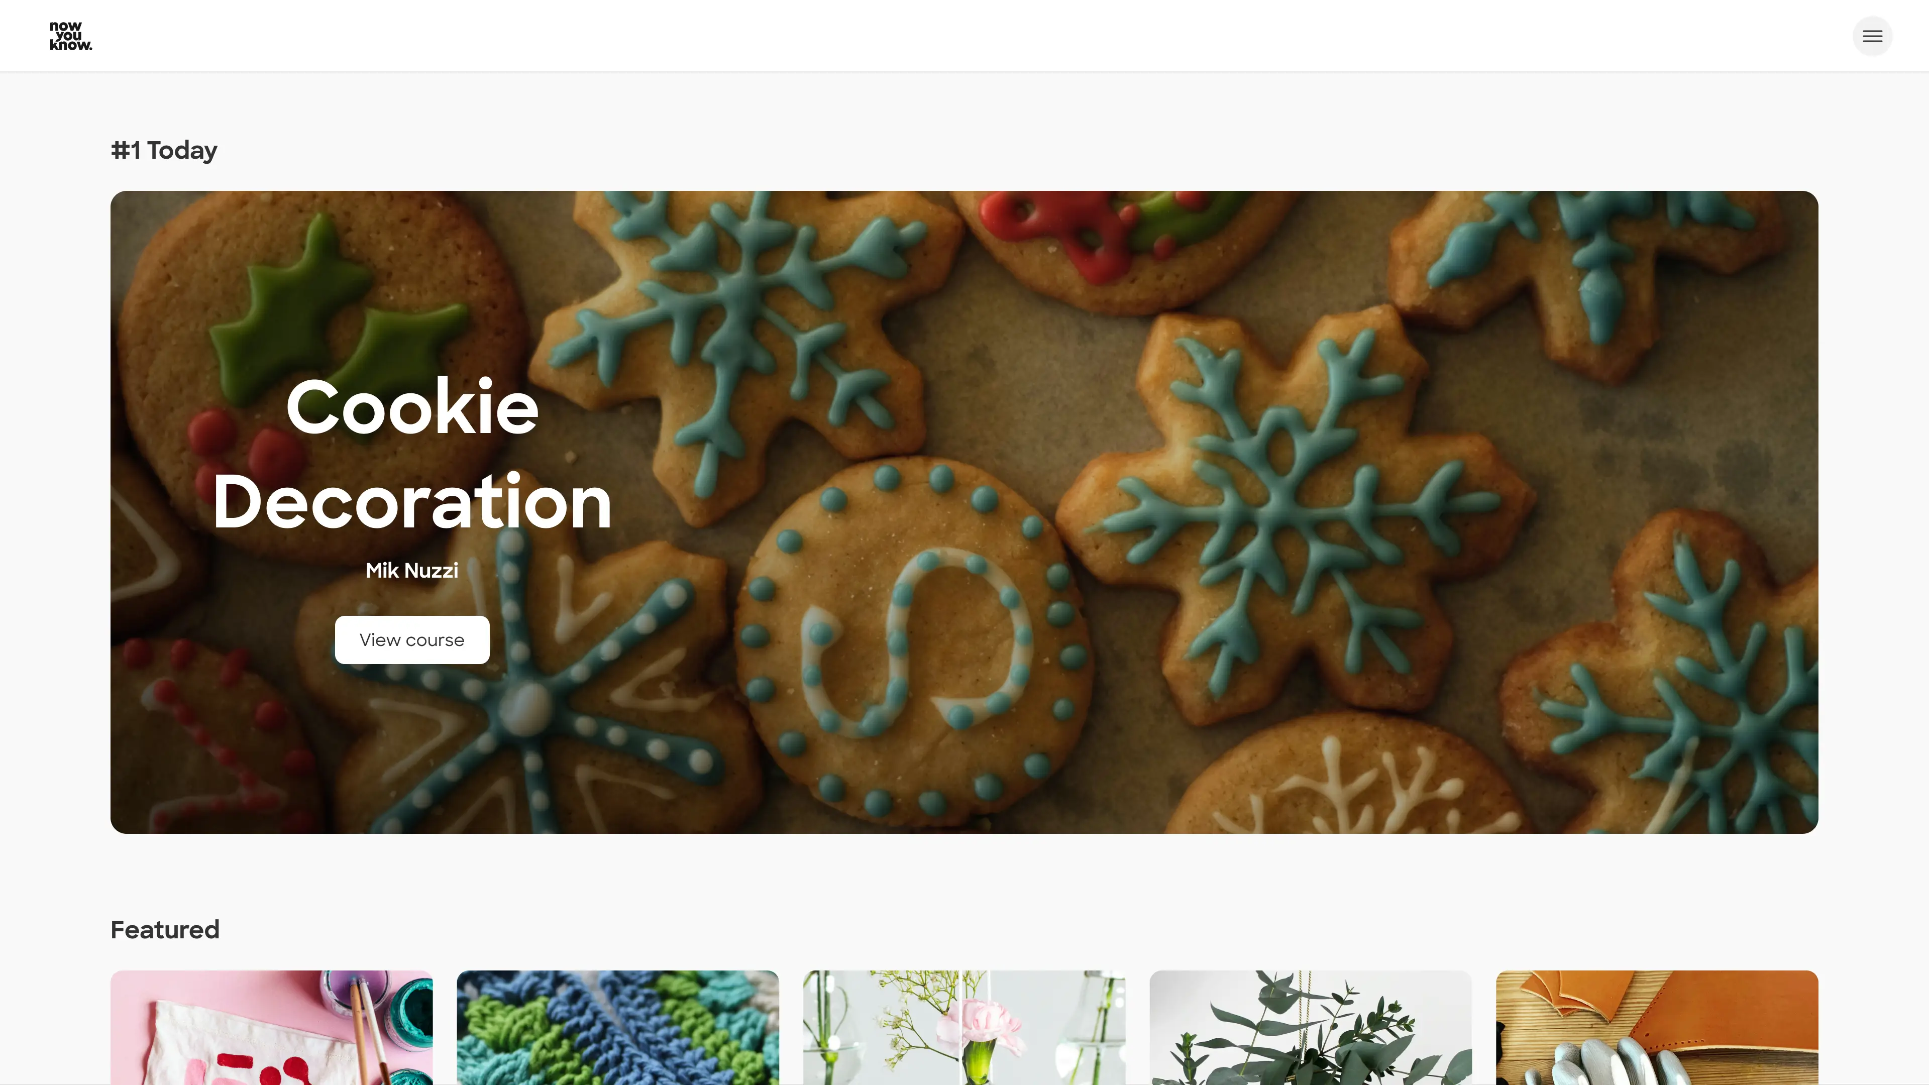Screen dimensions: 1929x1085
Task: Click the word Decoration in banner title
Action: [x=412, y=502]
